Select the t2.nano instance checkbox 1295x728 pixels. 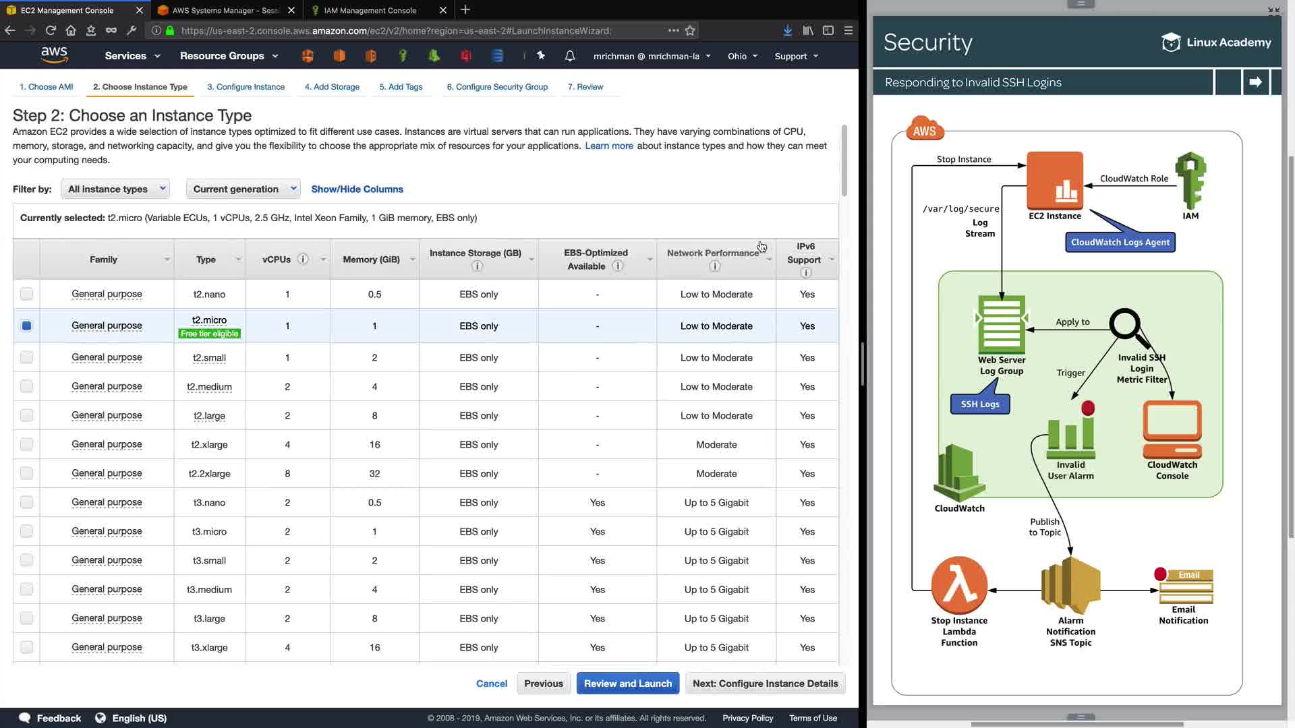pyautogui.click(x=26, y=294)
